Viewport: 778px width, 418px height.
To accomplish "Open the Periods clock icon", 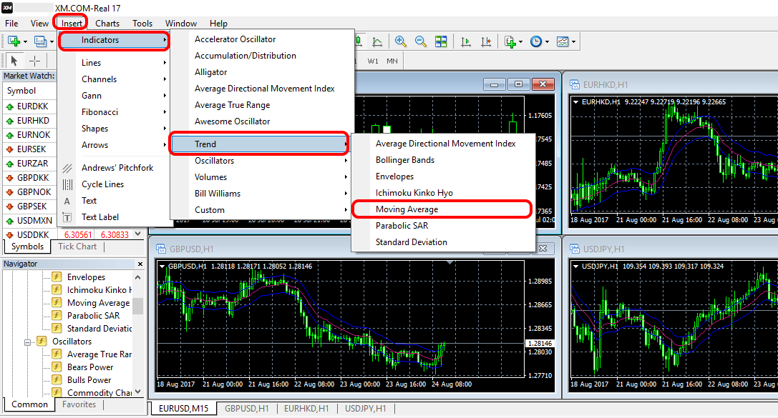I will click(x=536, y=41).
